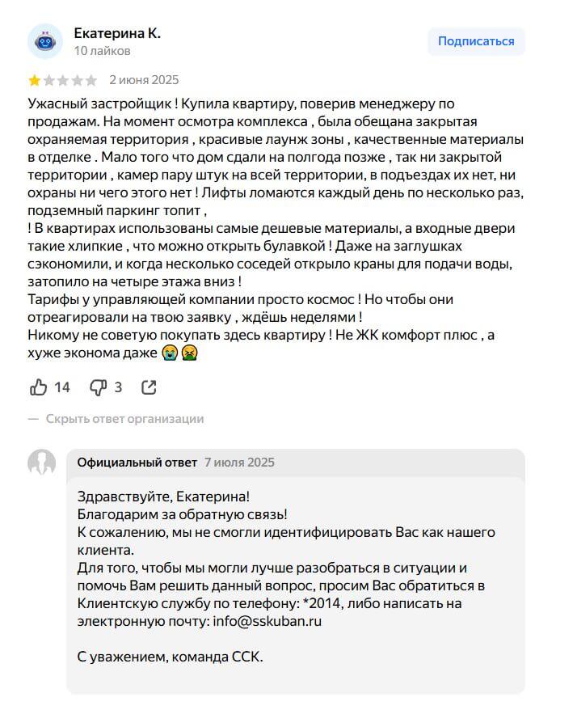Collapse reply via Скрыть ответ организации
The width and height of the screenshot is (577, 710).
tap(125, 419)
